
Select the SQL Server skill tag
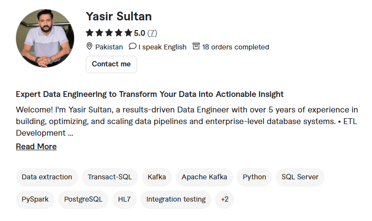[x=300, y=177]
